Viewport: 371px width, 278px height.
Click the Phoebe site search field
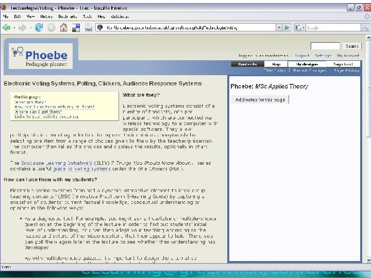click(325, 46)
